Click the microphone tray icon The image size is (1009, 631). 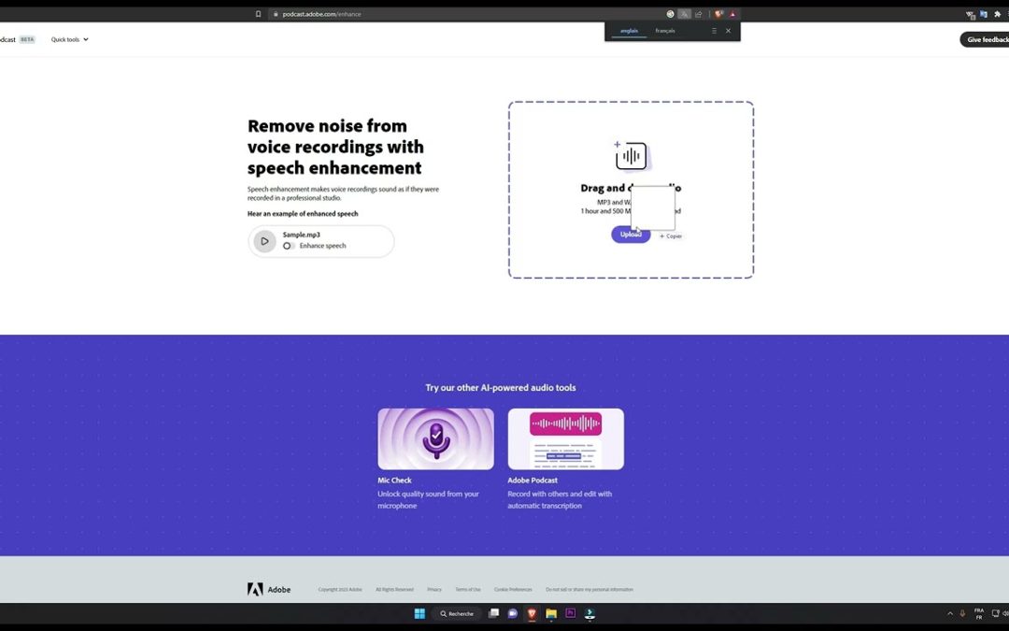click(x=962, y=613)
